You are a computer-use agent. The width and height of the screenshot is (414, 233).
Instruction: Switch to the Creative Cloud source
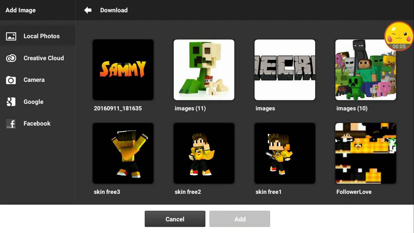[x=38, y=58]
